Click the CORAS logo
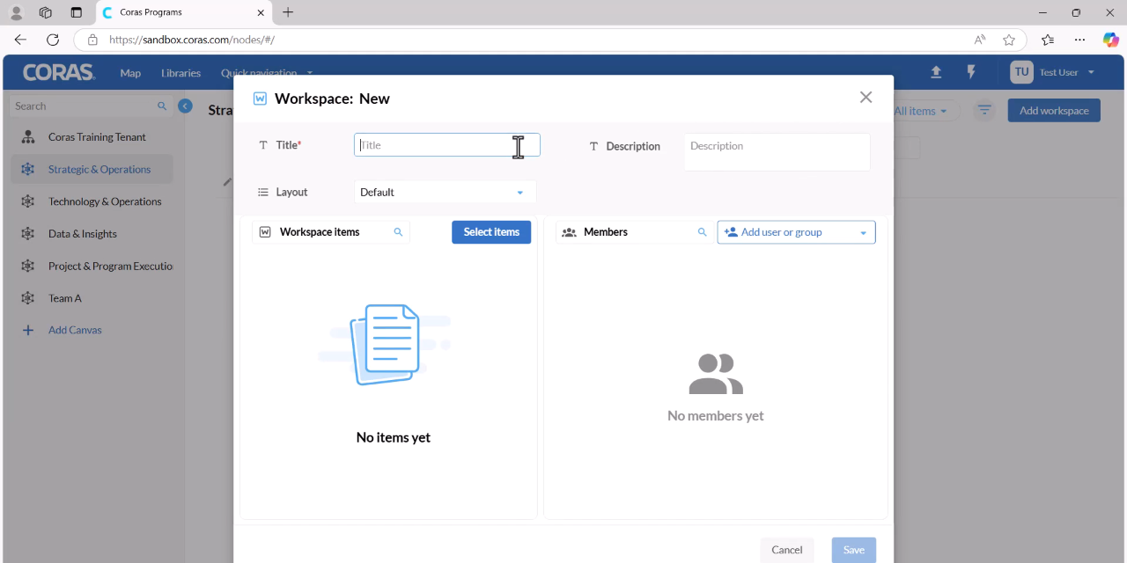Image resolution: width=1127 pixels, height=563 pixels. point(59,72)
